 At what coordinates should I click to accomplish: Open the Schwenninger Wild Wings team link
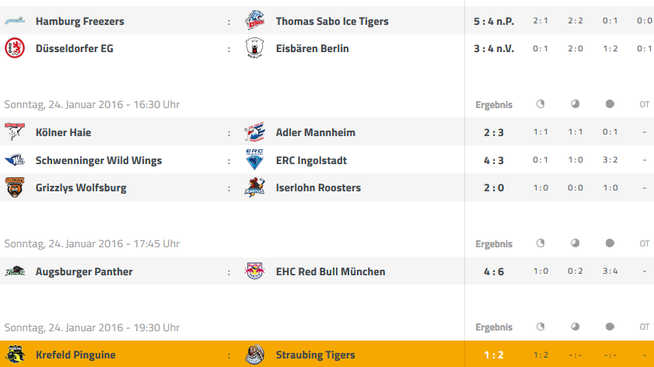point(99,160)
